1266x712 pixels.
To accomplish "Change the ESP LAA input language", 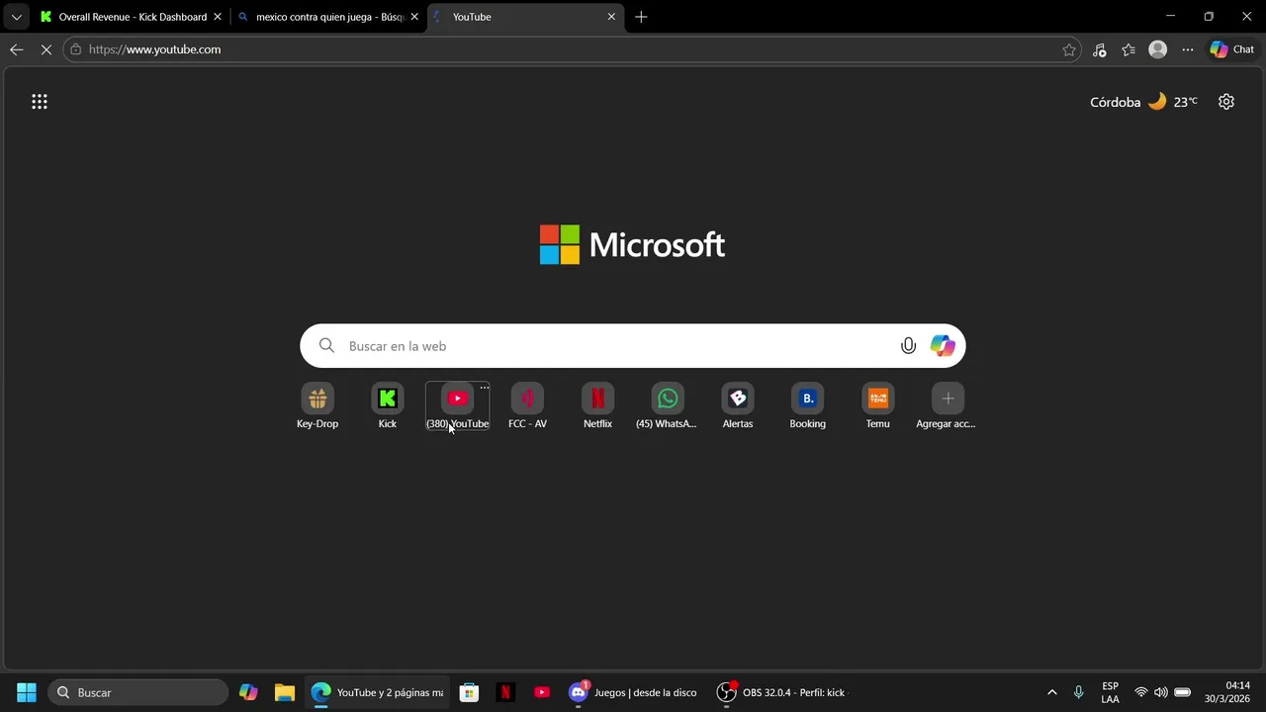I will 1110,692.
